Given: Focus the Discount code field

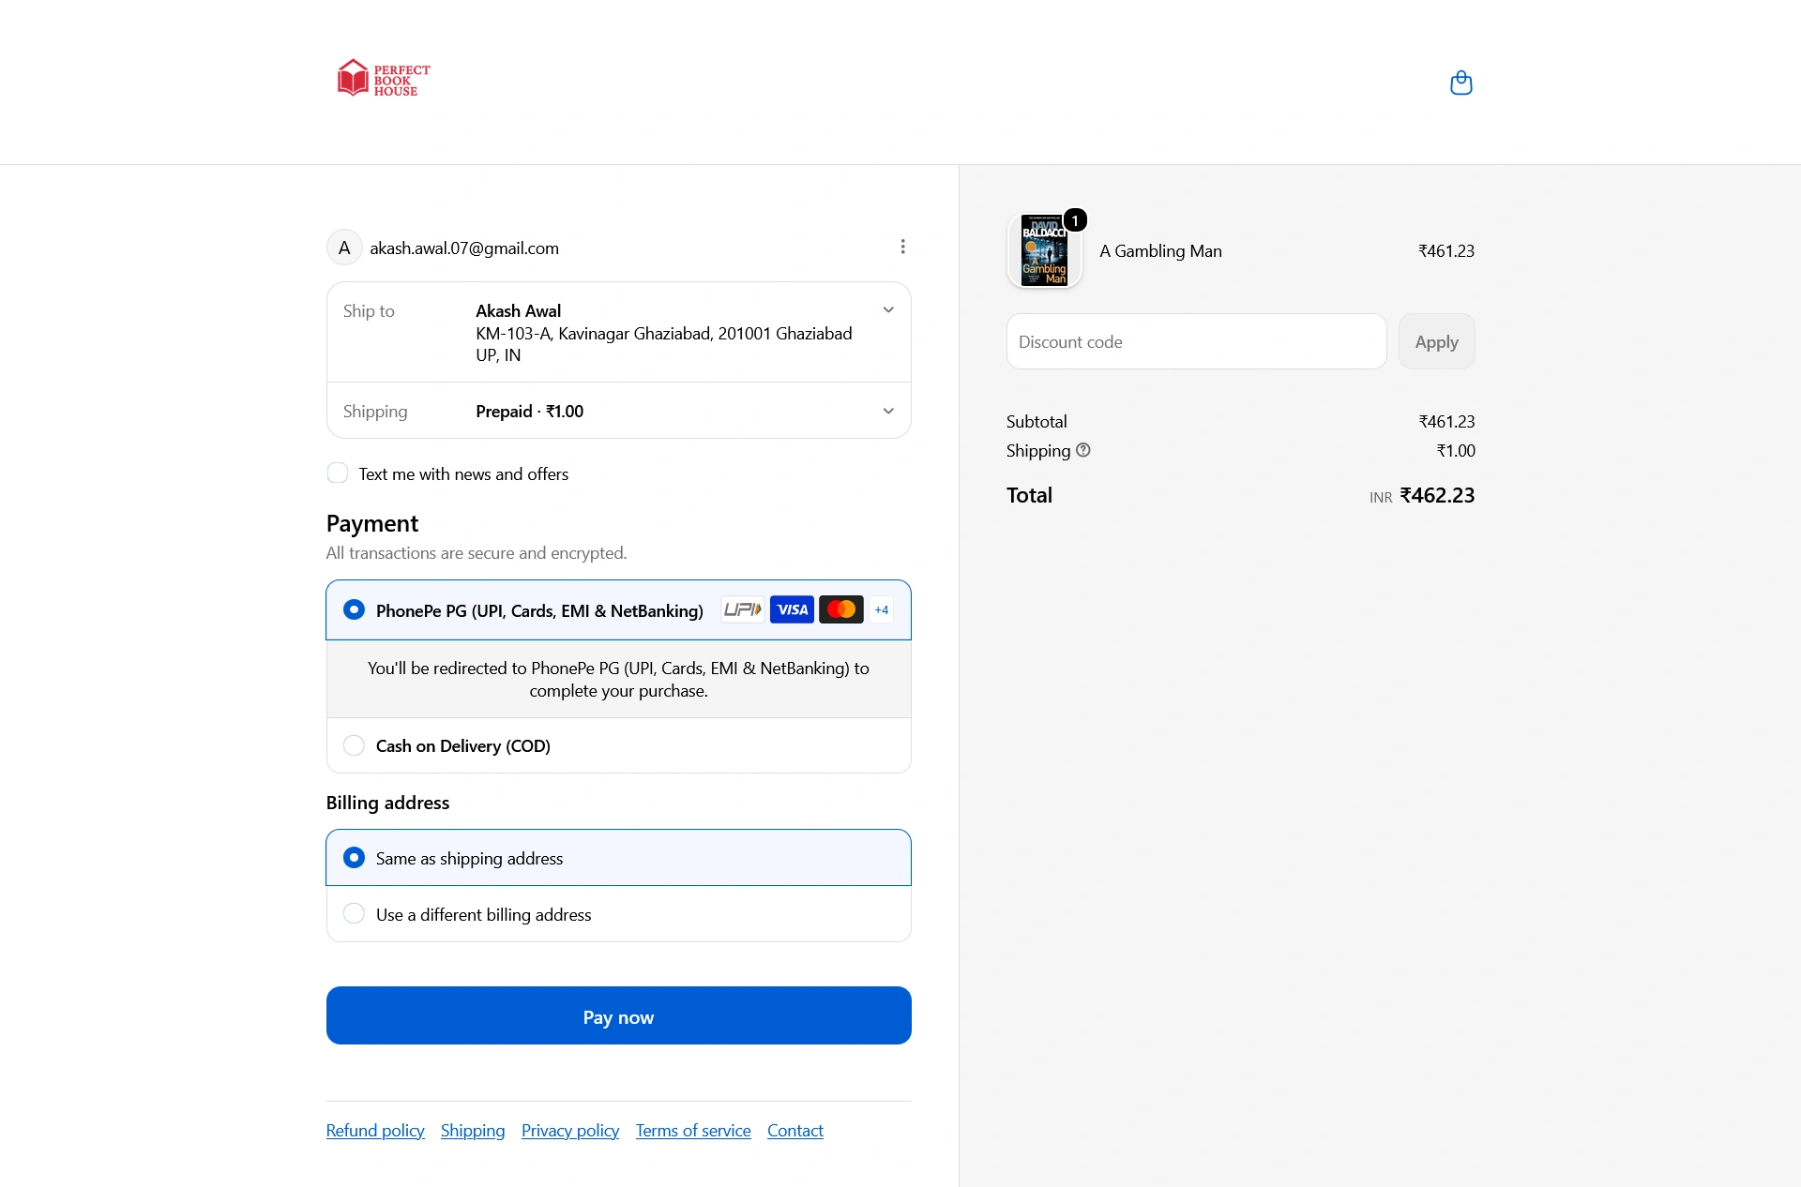Looking at the screenshot, I should (x=1196, y=341).
